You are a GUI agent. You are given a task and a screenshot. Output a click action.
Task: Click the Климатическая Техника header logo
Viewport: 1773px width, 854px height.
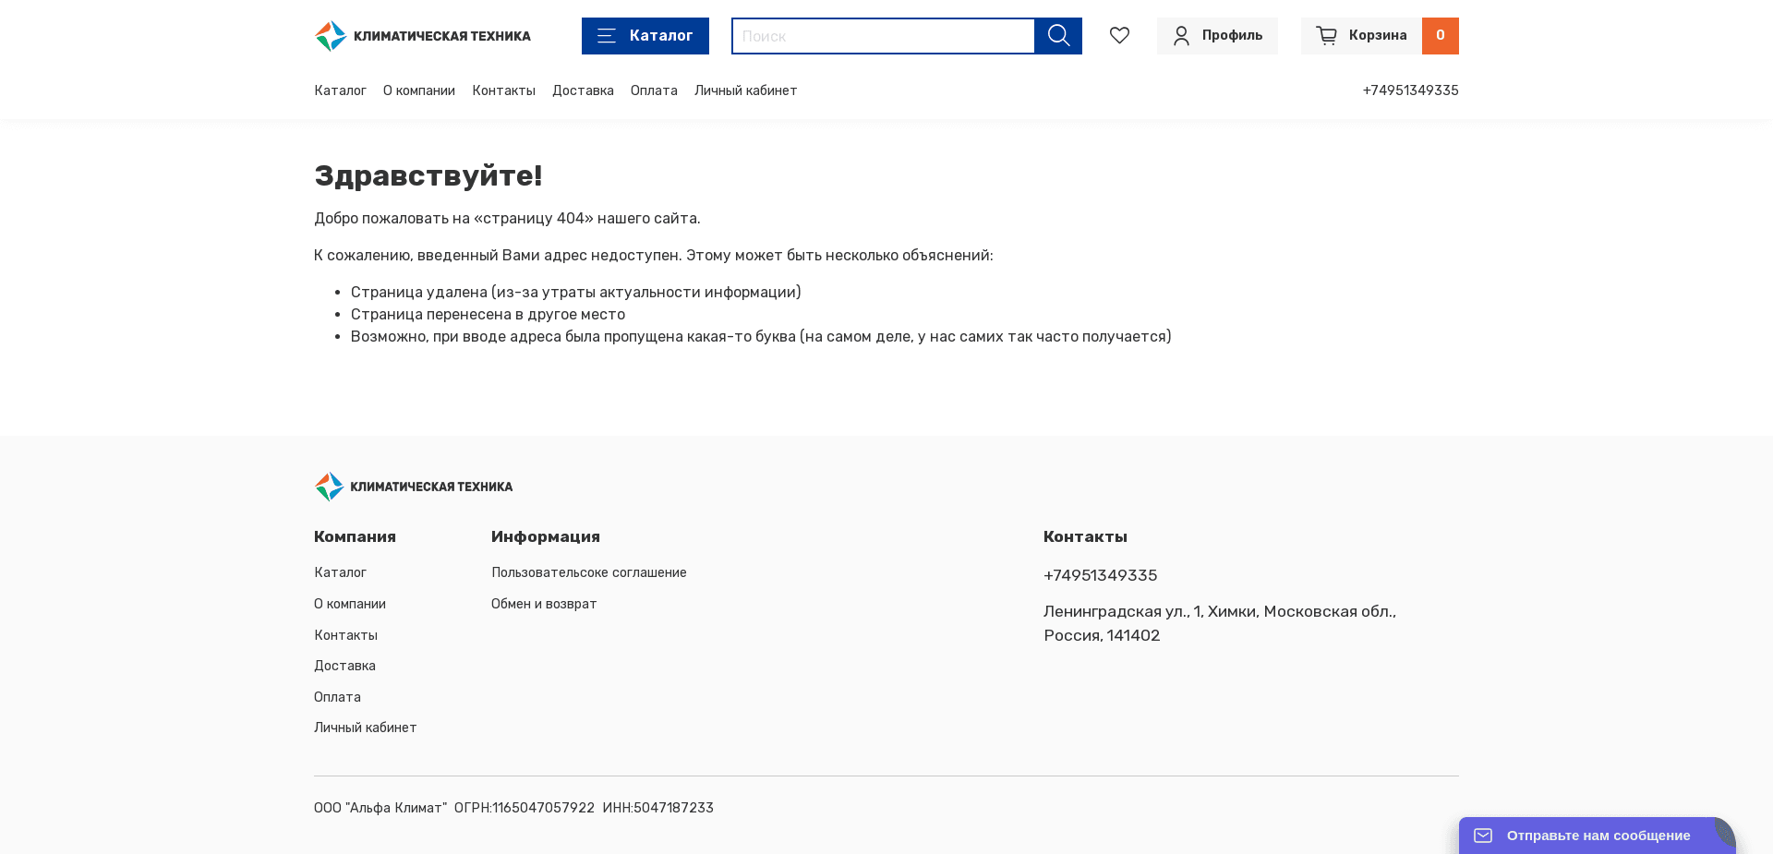(x=422, y=35)
